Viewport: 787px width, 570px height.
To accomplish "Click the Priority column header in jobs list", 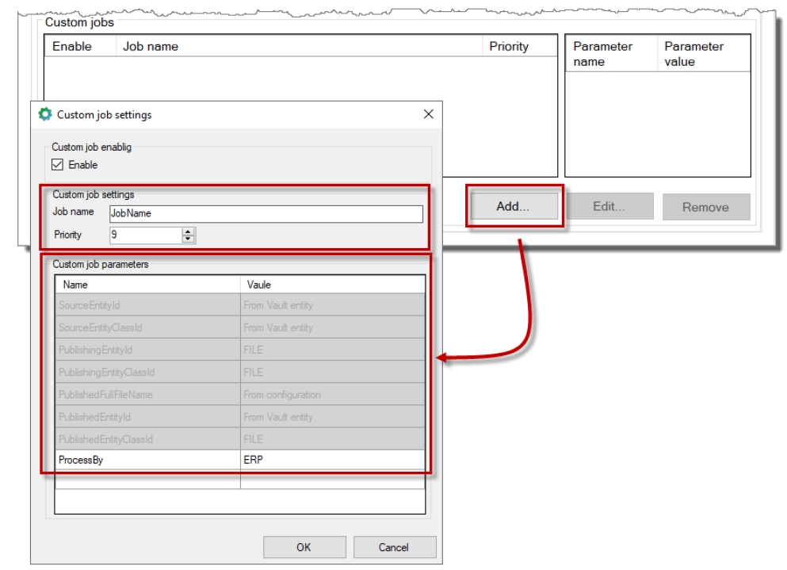I will click(x=519, y=46).
